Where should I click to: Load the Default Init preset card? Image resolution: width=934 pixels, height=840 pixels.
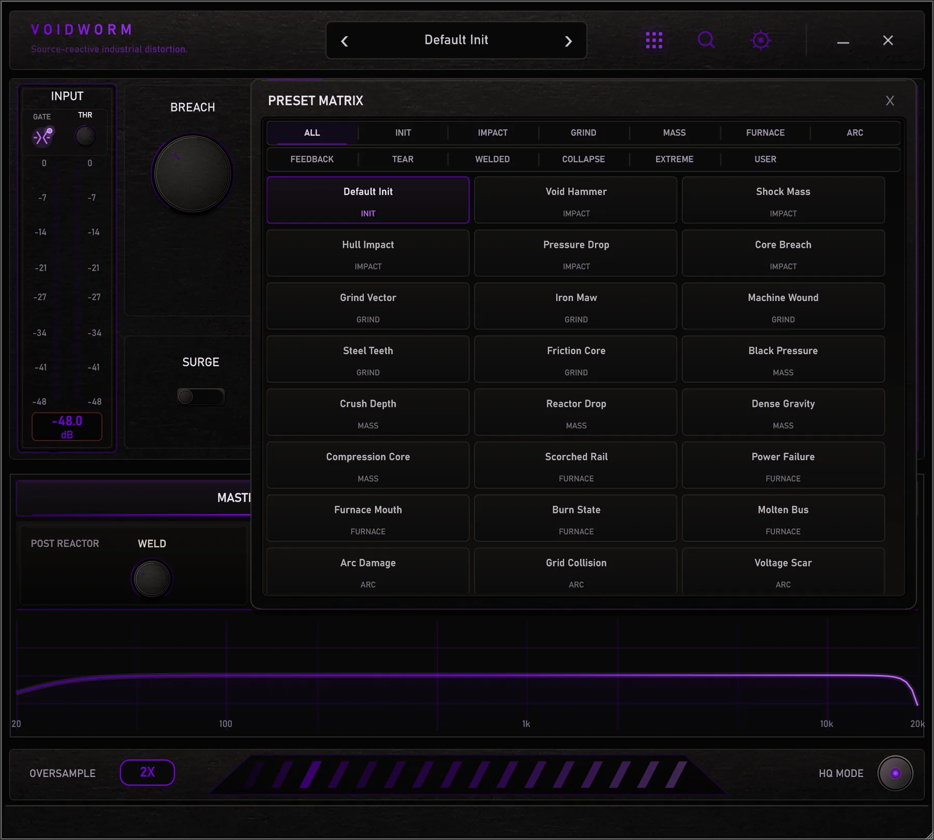pos(368,200)
